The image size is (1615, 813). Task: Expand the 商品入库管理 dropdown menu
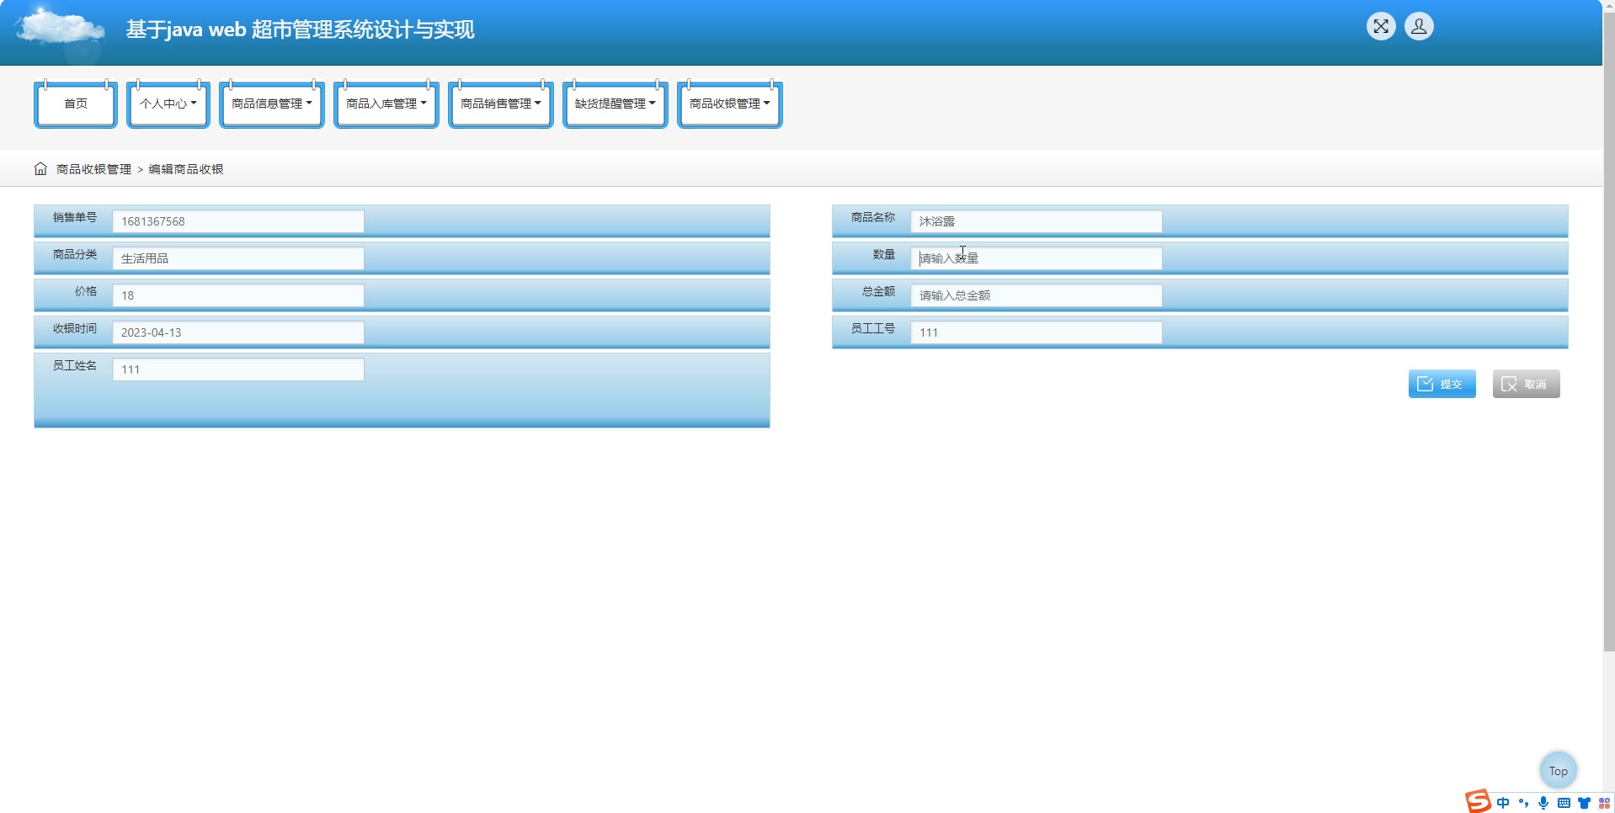pos(386,104)
